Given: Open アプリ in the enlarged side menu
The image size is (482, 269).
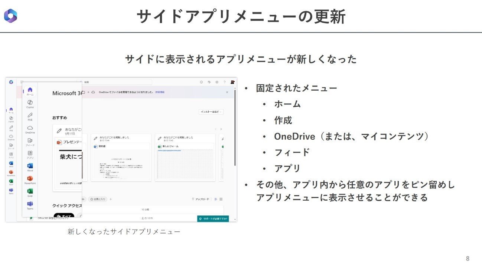Looking at the screenshot, I should coord(30,155).
